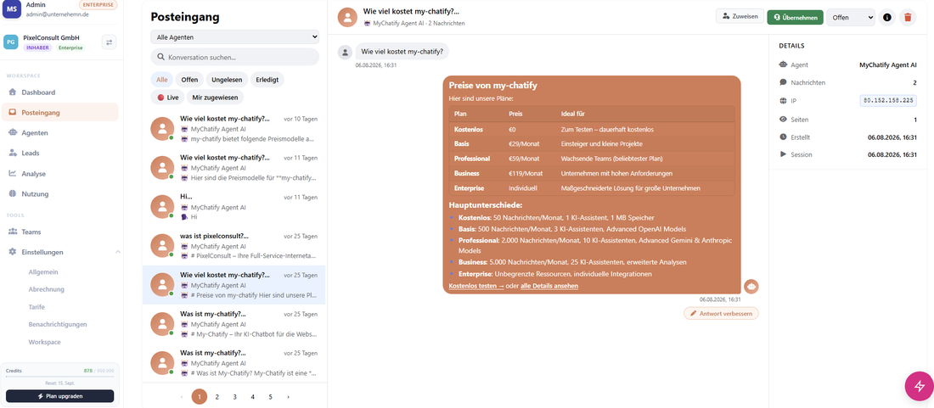Image resolution: width=934 pixels, height=408 pixels.
Task: Click the info icon in header
Action: (x=887, y=17)
